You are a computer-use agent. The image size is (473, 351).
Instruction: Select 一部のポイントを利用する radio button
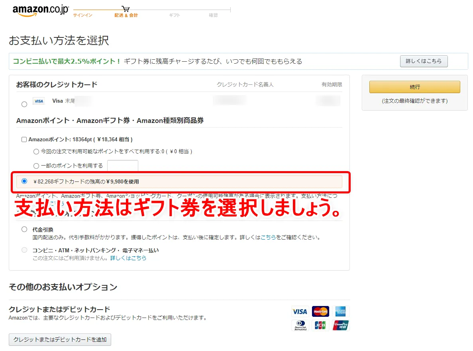pyautogui.click(x=36, y=166)
